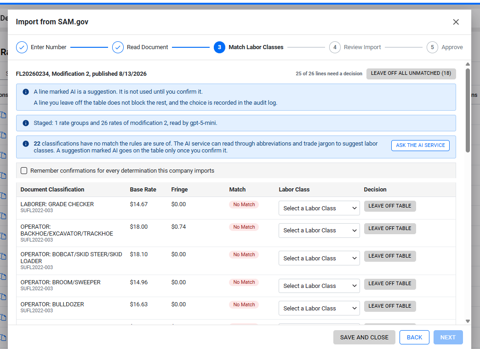
Task: Click the $18.00 base rate value
Action: point(139,227)
